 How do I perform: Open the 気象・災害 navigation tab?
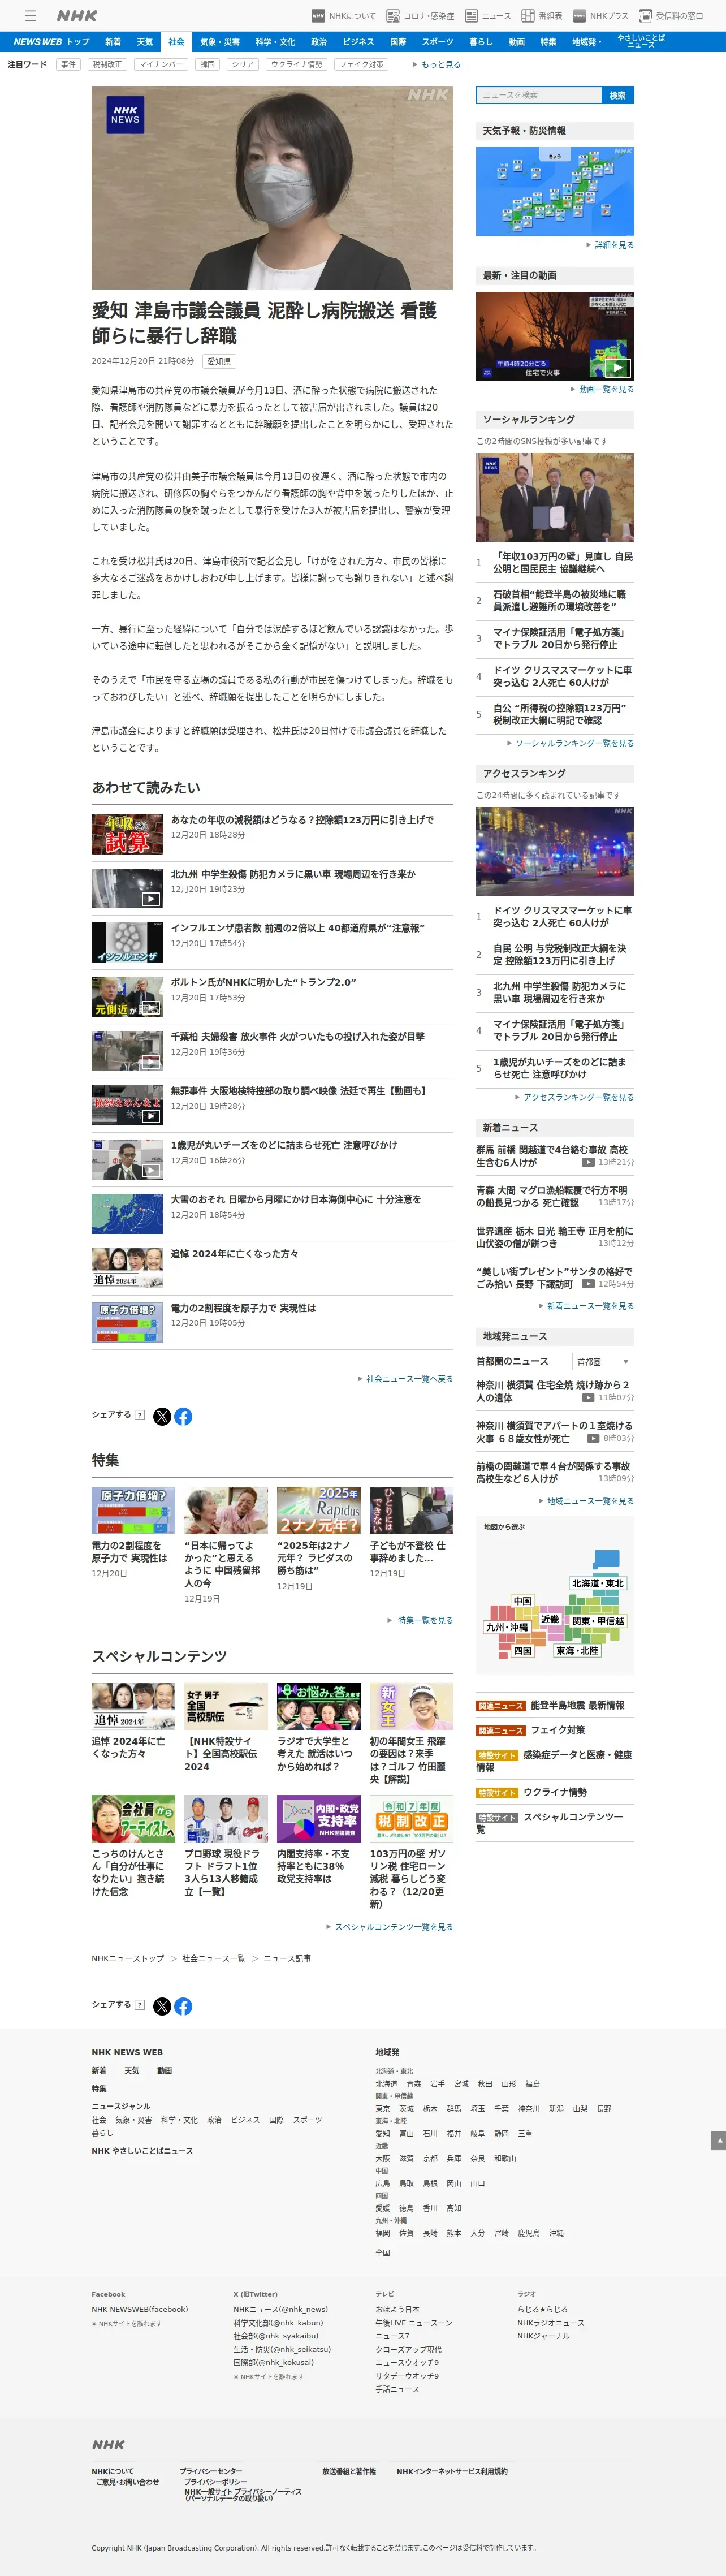pos(220,42)
